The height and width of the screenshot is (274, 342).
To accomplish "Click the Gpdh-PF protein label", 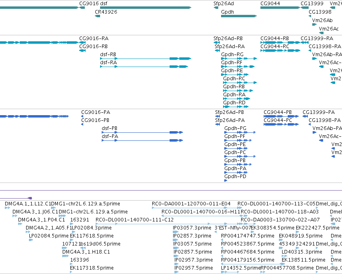I will coord(235,136).
